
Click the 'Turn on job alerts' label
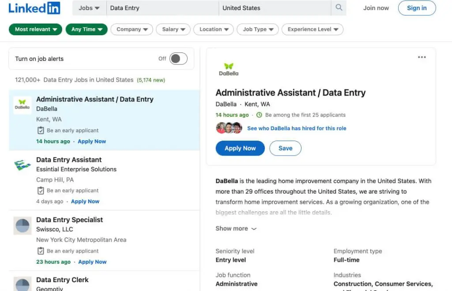tap(39, 59)
